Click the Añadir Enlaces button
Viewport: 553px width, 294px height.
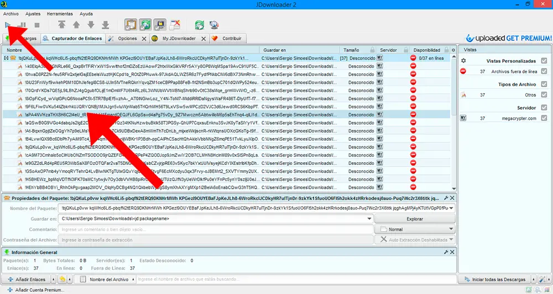27,280
